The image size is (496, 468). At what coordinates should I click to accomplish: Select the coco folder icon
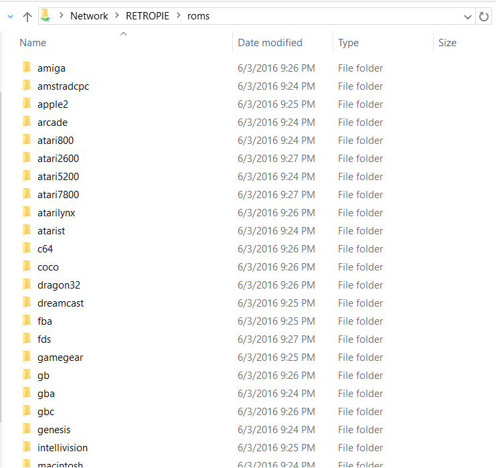click(x=27, y=266)
